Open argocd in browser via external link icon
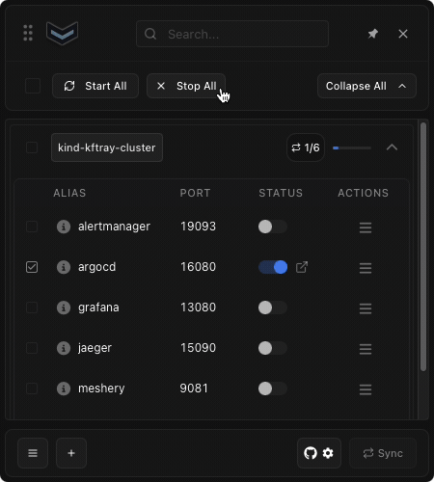 [302, 267]
